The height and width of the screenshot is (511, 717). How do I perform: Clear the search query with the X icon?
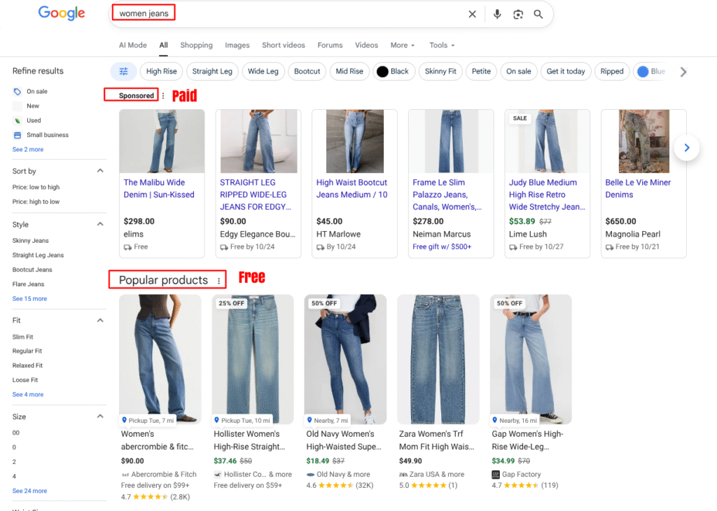[473, 14]
